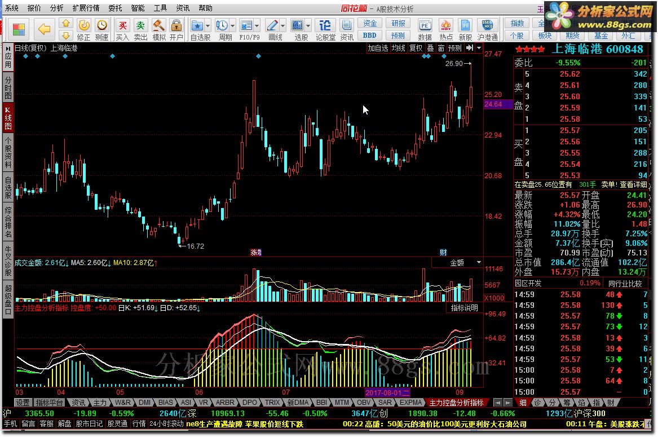Click the BBD button
Viewport: 658px width, 437px height.
click(370, 36)
